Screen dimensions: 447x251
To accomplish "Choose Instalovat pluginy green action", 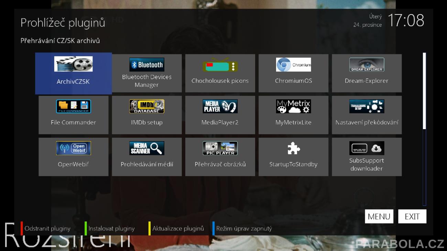I will pos(110,228).
